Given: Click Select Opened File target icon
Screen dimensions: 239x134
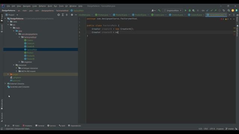Looking at the screenshot, I should (59, 15).
